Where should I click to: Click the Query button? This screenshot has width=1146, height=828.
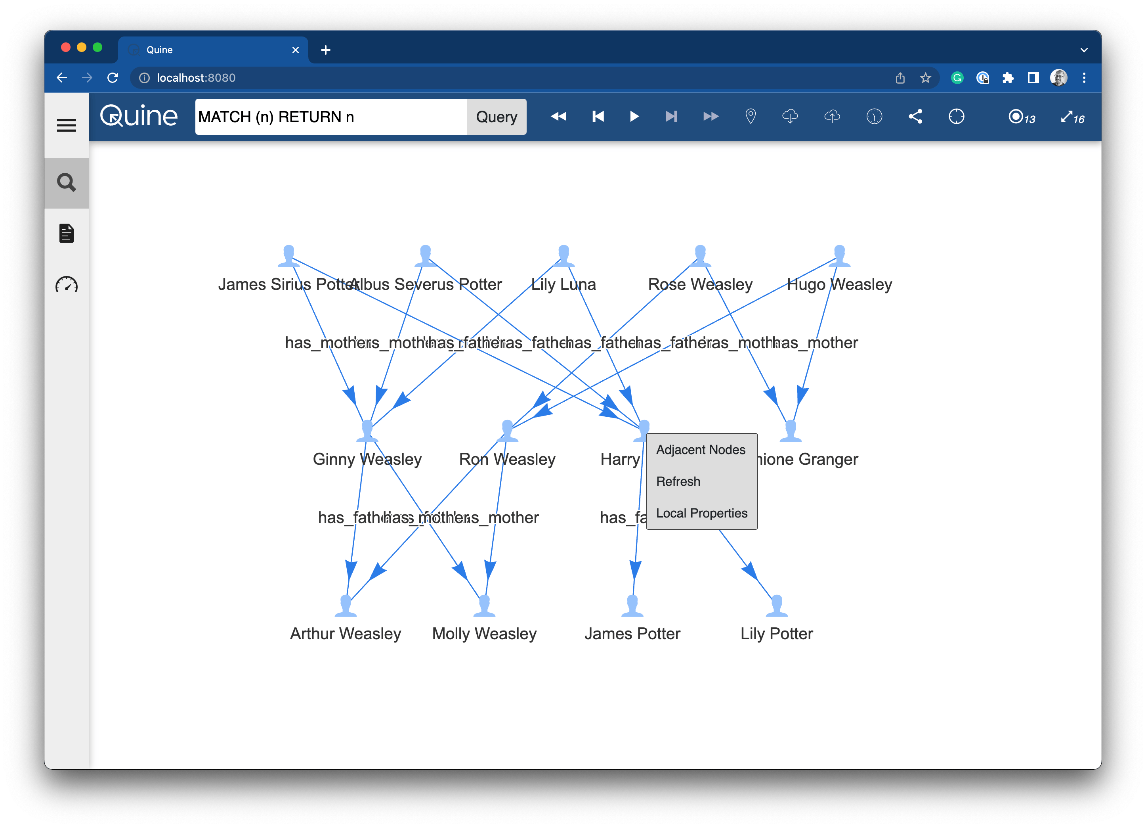coord(496,117)
